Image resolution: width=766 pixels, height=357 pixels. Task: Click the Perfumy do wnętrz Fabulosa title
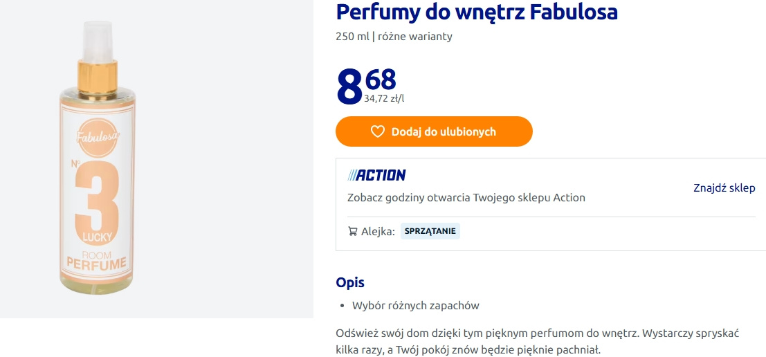click(x=476, y=12)
